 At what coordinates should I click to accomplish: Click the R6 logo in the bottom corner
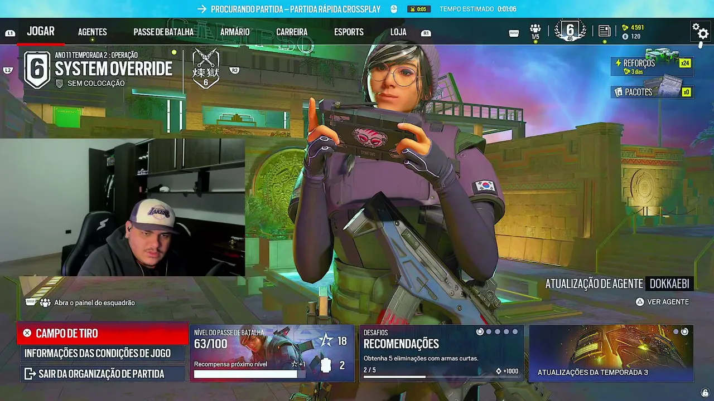coord(706,393)
